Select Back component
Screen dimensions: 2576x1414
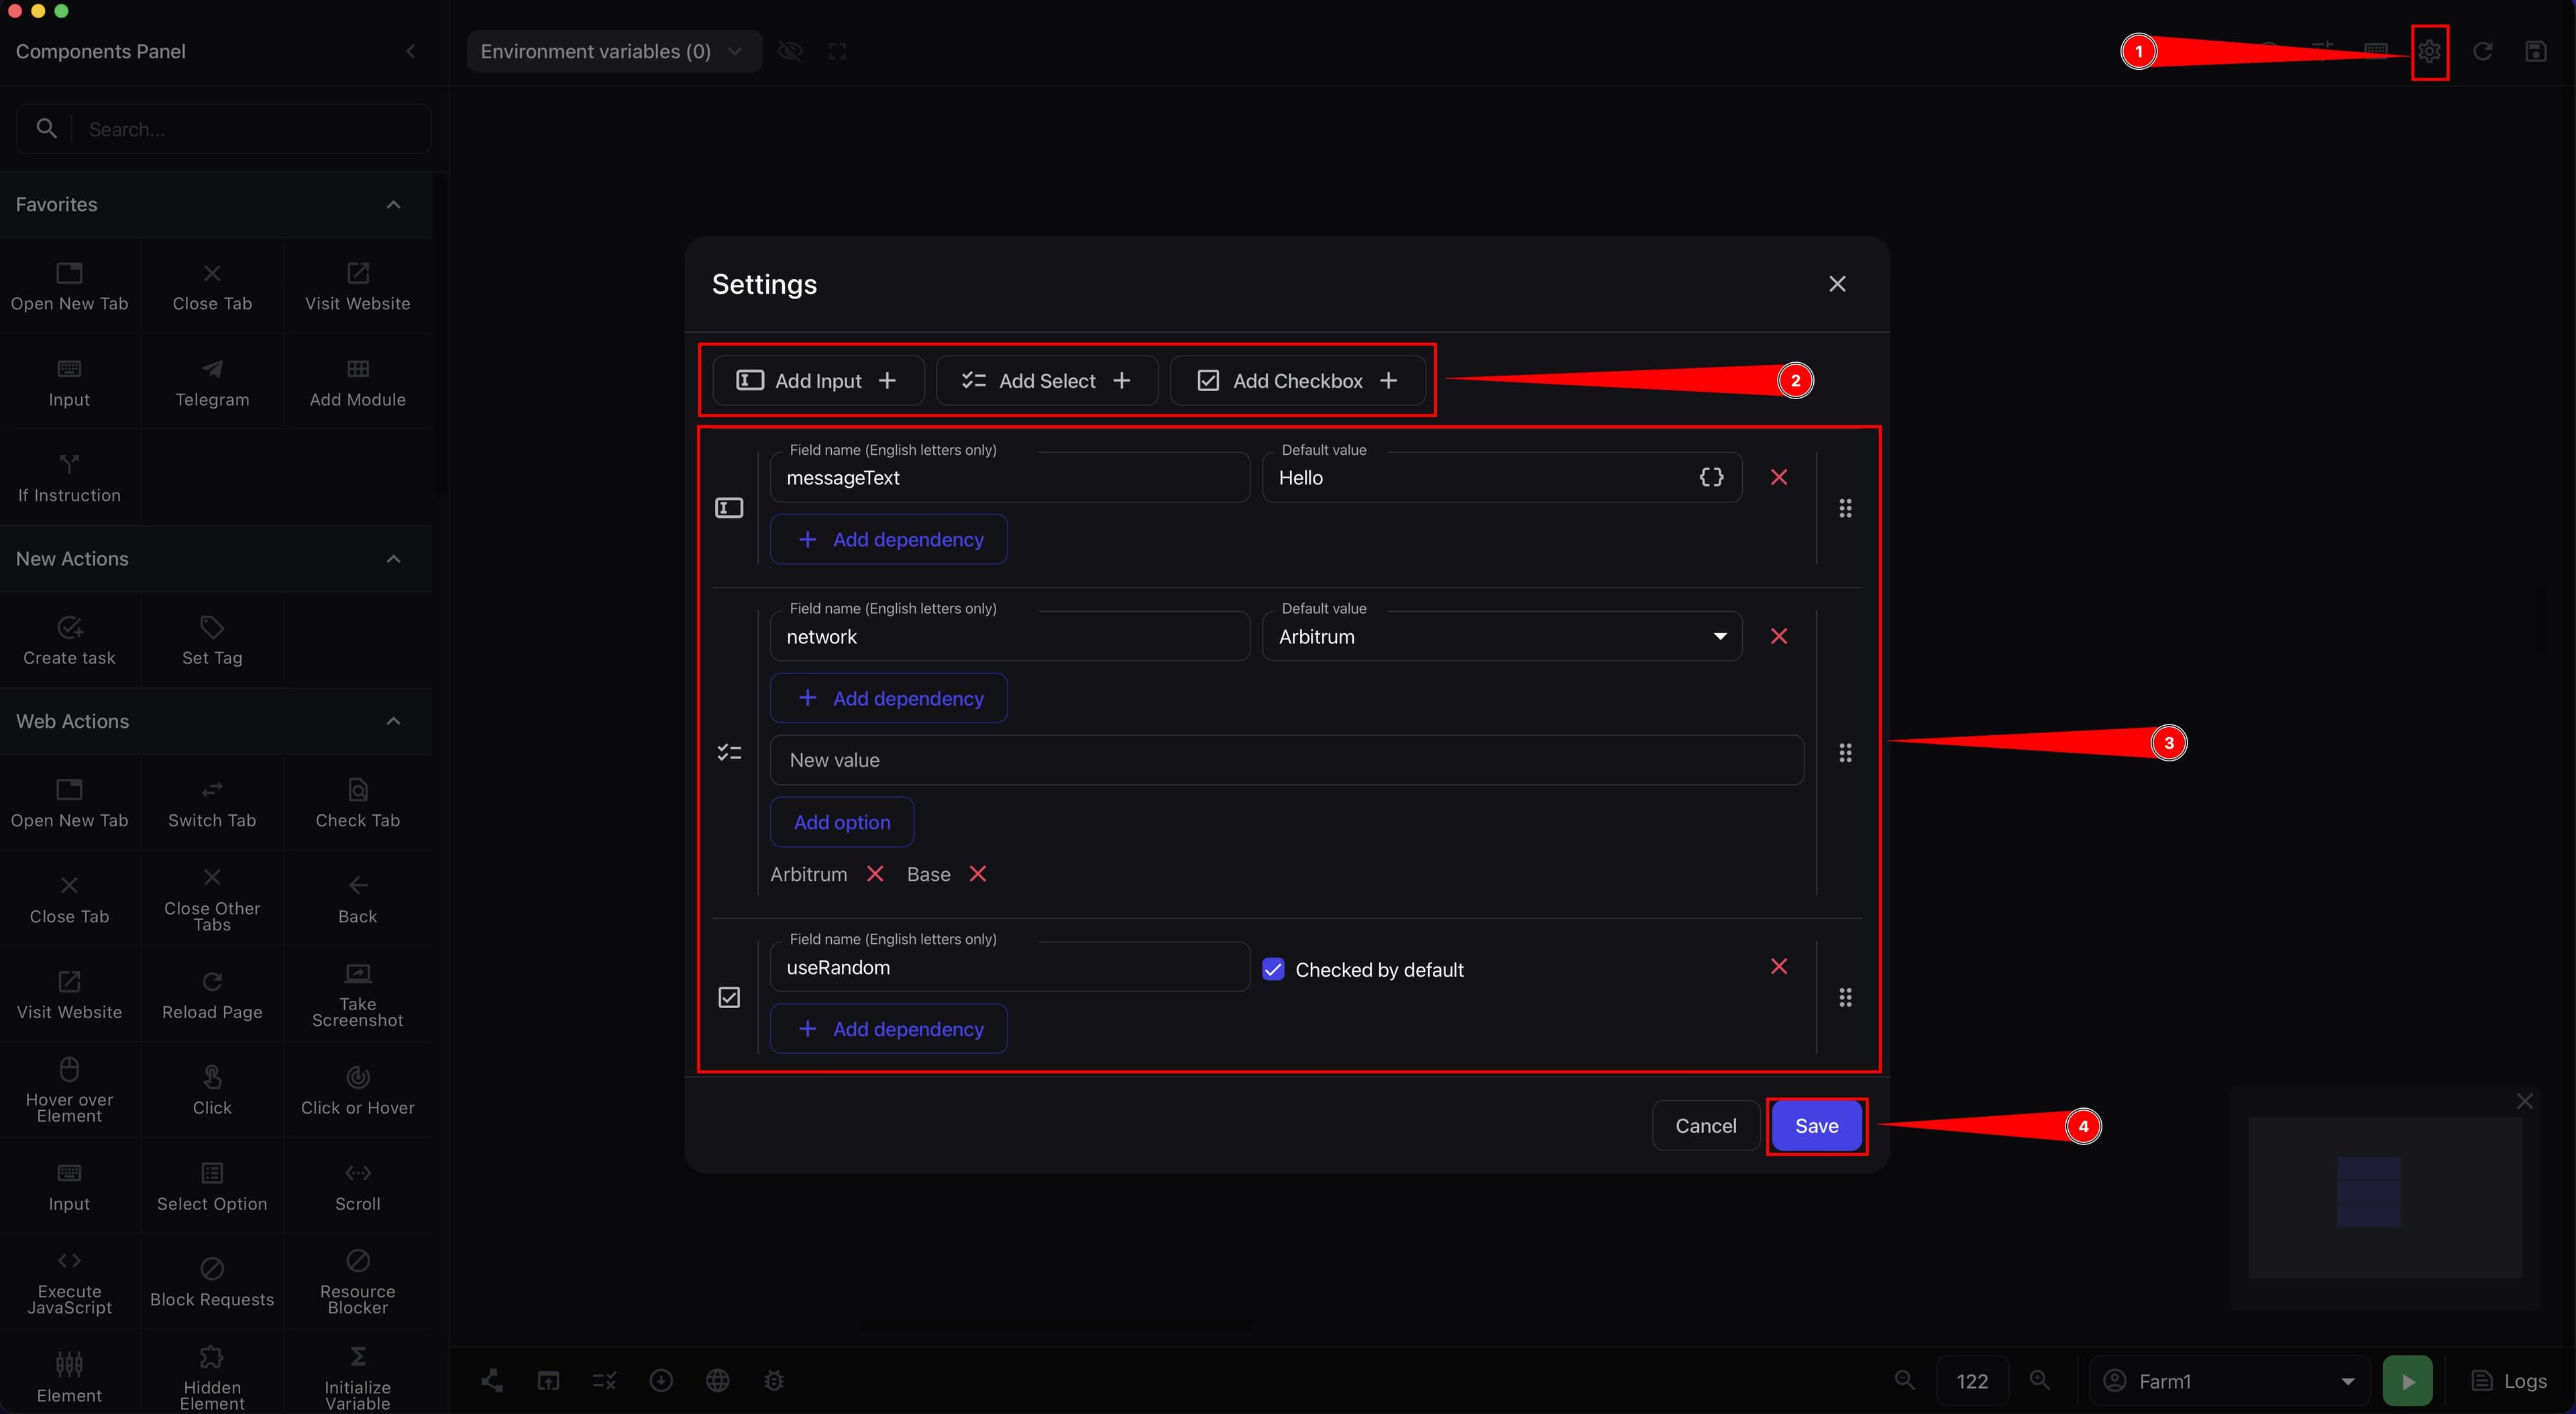357,899
